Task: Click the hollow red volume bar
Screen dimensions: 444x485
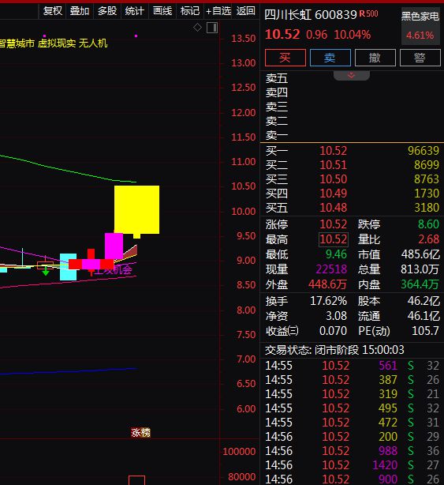Action: [x=136, y=480]
